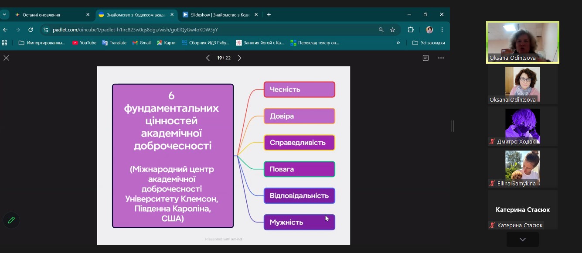Click the green pencil edit button
582x253 pixels.
[x=11, y=220]
